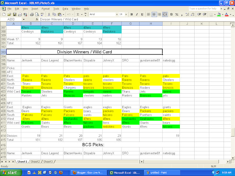Select row header 403
This screenshot has width=235, height=176.
click(3, 91)
